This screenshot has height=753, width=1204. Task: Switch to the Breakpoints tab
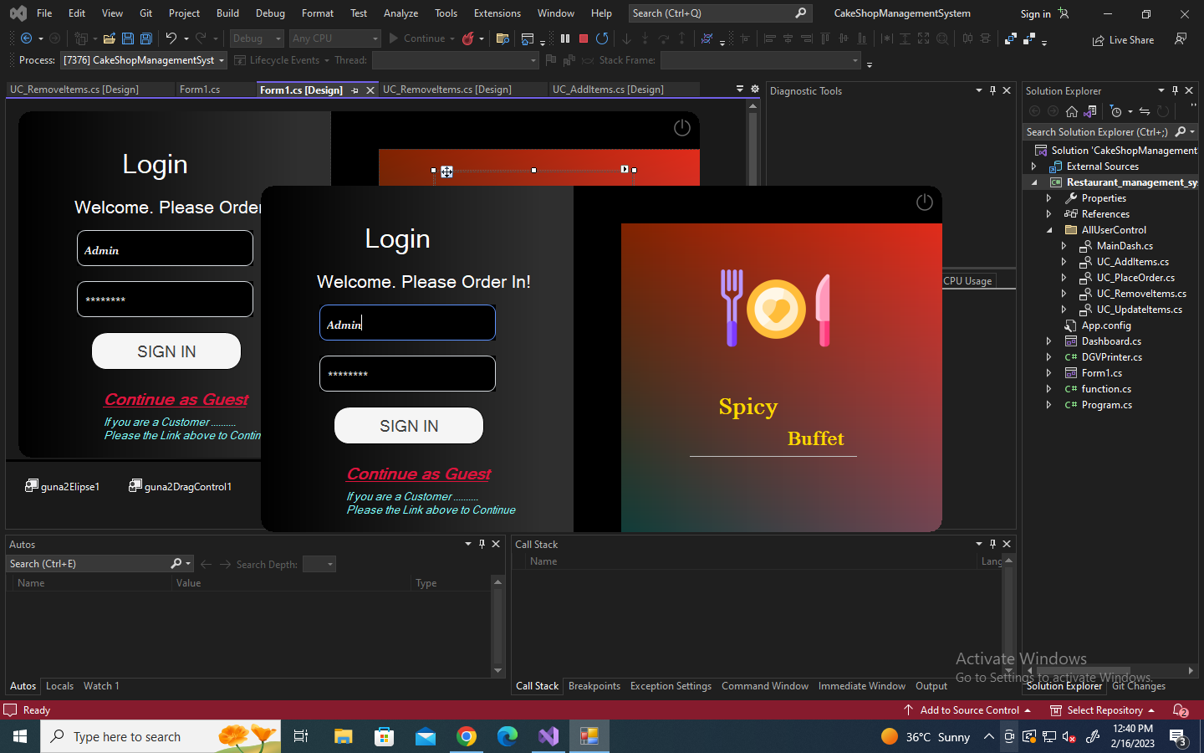point(594,686)
